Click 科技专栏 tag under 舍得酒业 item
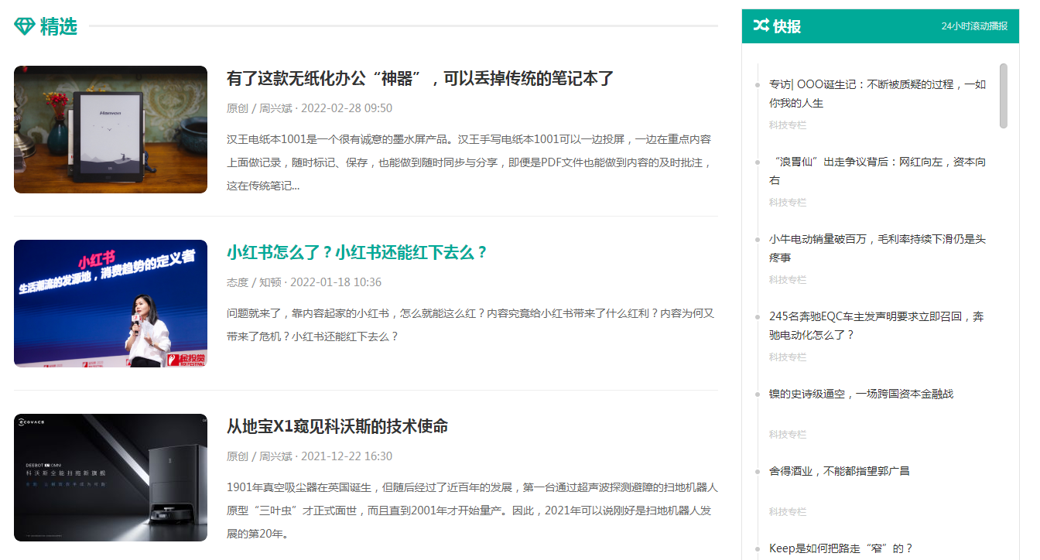Viewport: 1040px width, 560px height. pos(788,512)
